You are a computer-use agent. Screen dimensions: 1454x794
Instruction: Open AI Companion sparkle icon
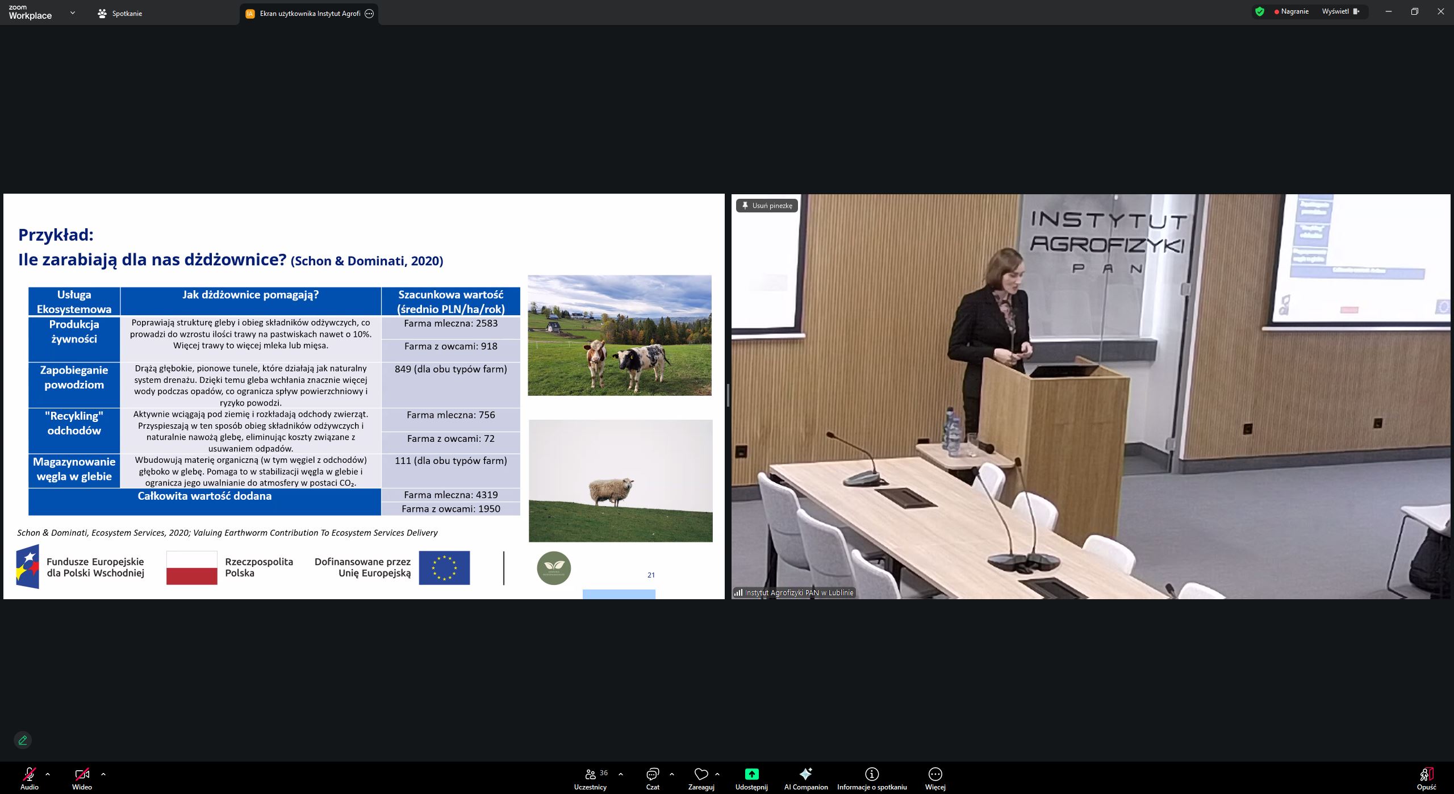pyautogui.click(x=805, y=774)
